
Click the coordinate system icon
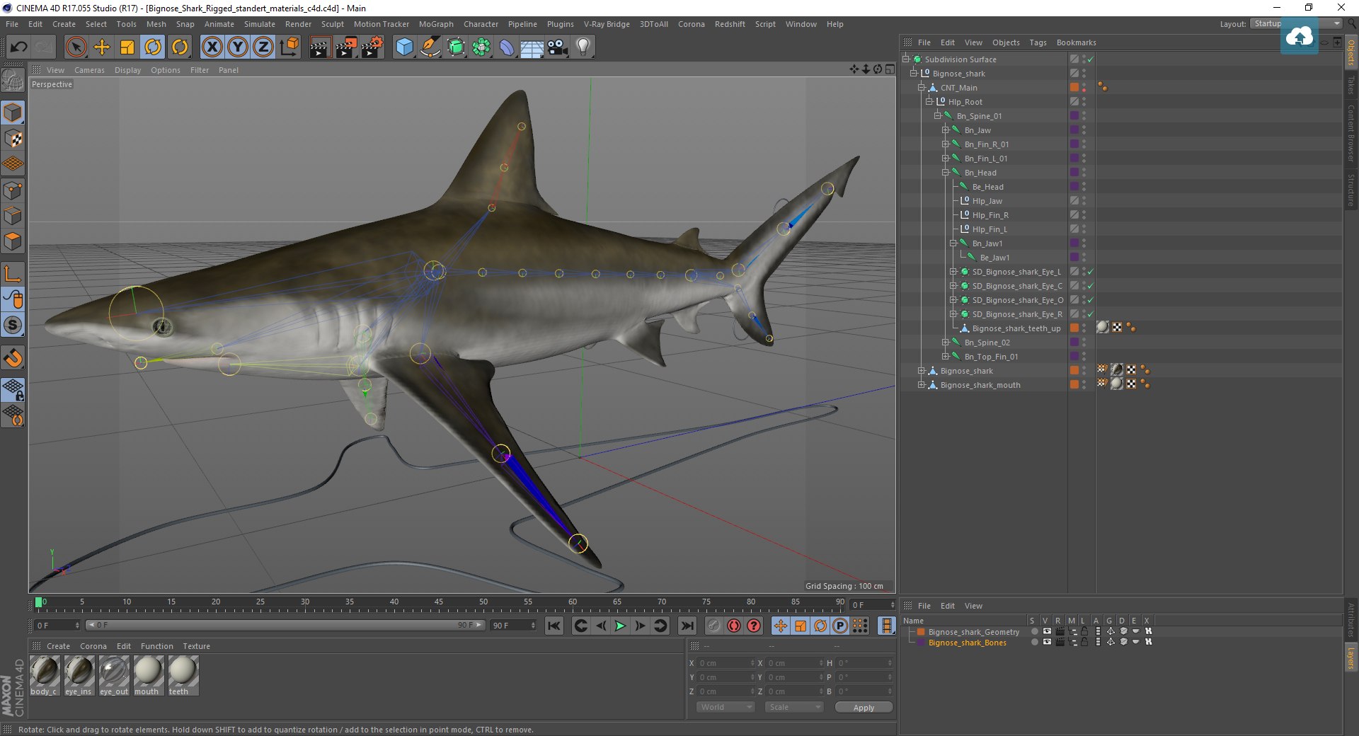pyautogui.click(x=289, y=47)
